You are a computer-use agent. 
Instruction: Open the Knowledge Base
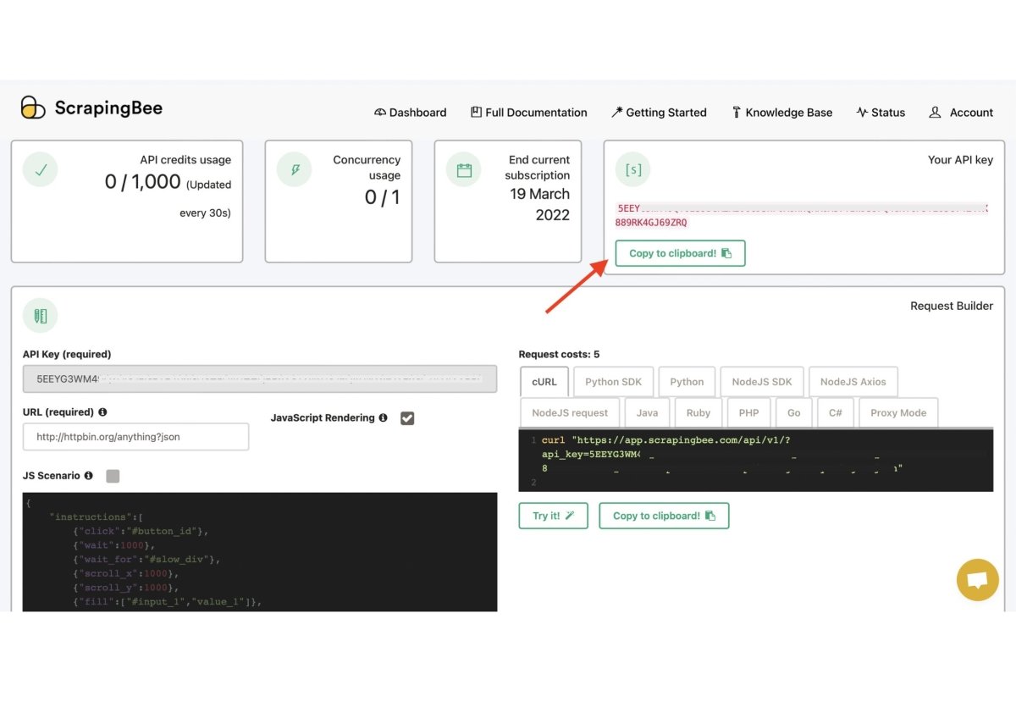pos(782,113)
